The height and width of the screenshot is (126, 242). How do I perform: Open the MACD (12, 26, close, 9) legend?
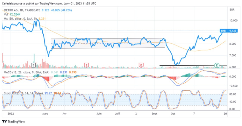pos(26,72)
